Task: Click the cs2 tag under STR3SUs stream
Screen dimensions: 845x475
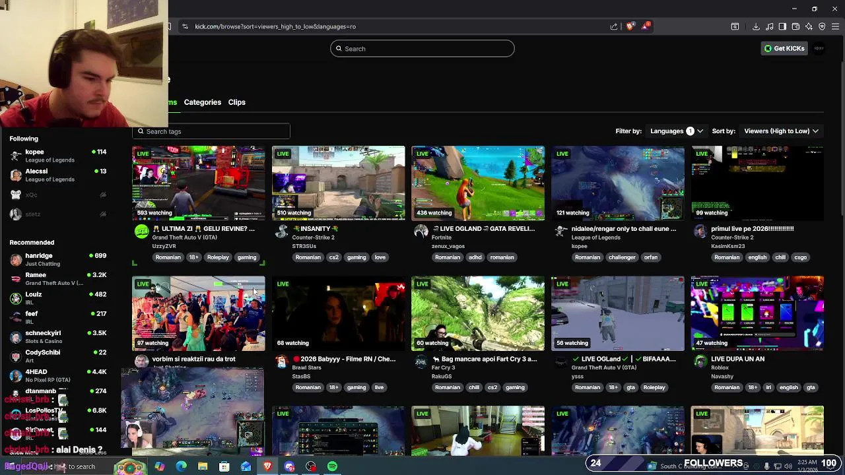Action: pos(333,257)
